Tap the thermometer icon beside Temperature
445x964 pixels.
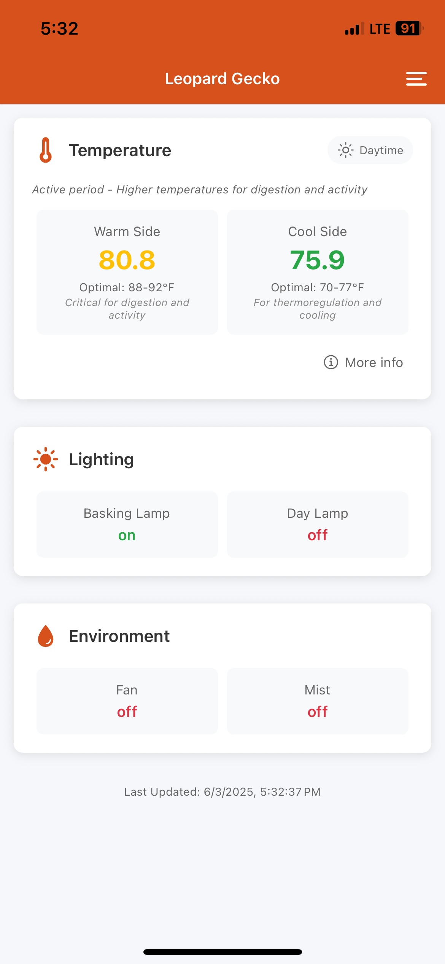click(46, 150)
